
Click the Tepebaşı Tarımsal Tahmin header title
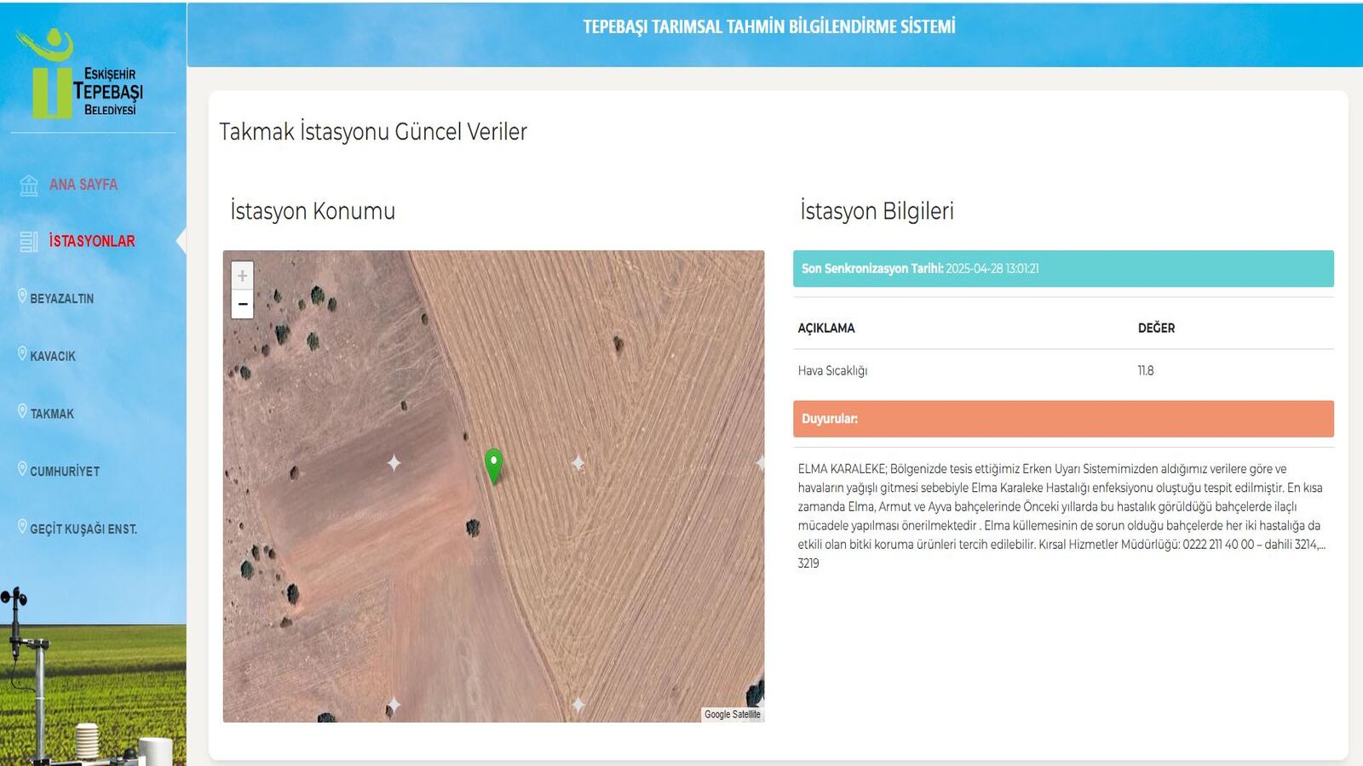click(x=768, y=27)
